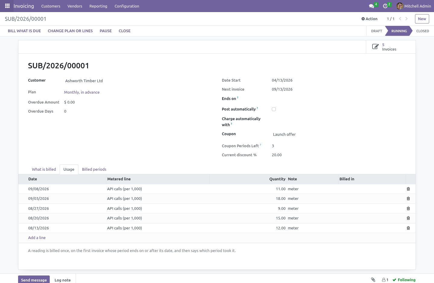
Task: Delete the 09/08/2026 usage line
Action: (408, 189)
